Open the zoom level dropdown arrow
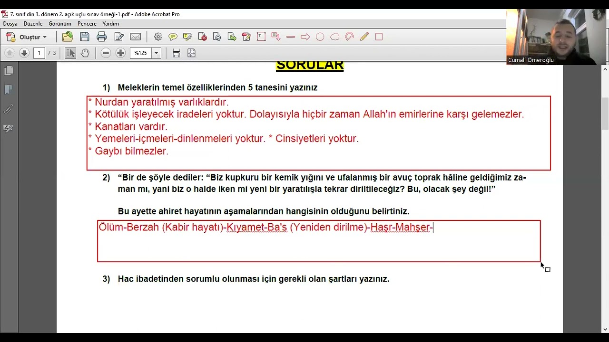Screen dimensions: 609x342 (156, 53)
